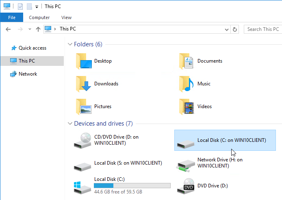Select the DVD Drive (D:) icon
The height and width of the screenshot is (200, 282).
[186, 186]
